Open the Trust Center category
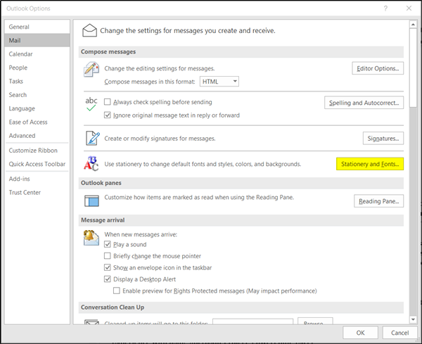This screenshot has width=422, height=344. [37, 193]
